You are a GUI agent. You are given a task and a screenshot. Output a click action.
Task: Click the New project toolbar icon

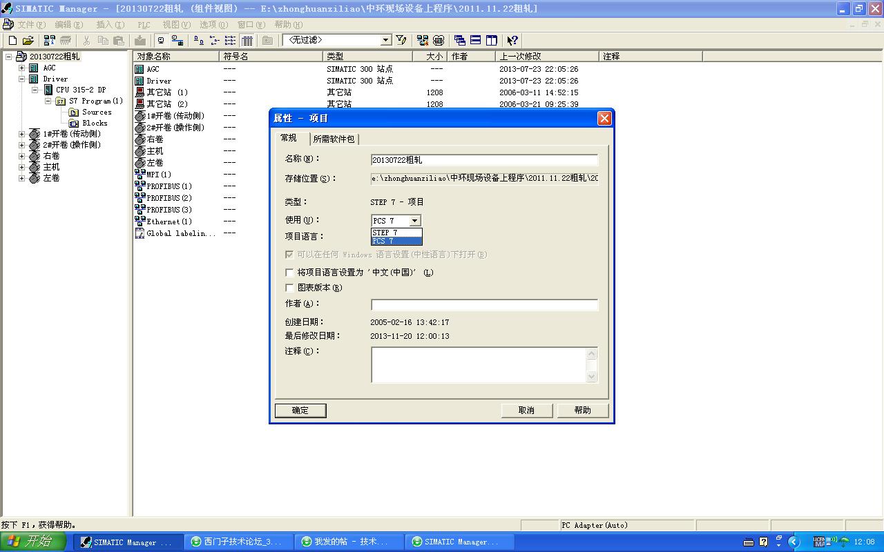point(12,41)
